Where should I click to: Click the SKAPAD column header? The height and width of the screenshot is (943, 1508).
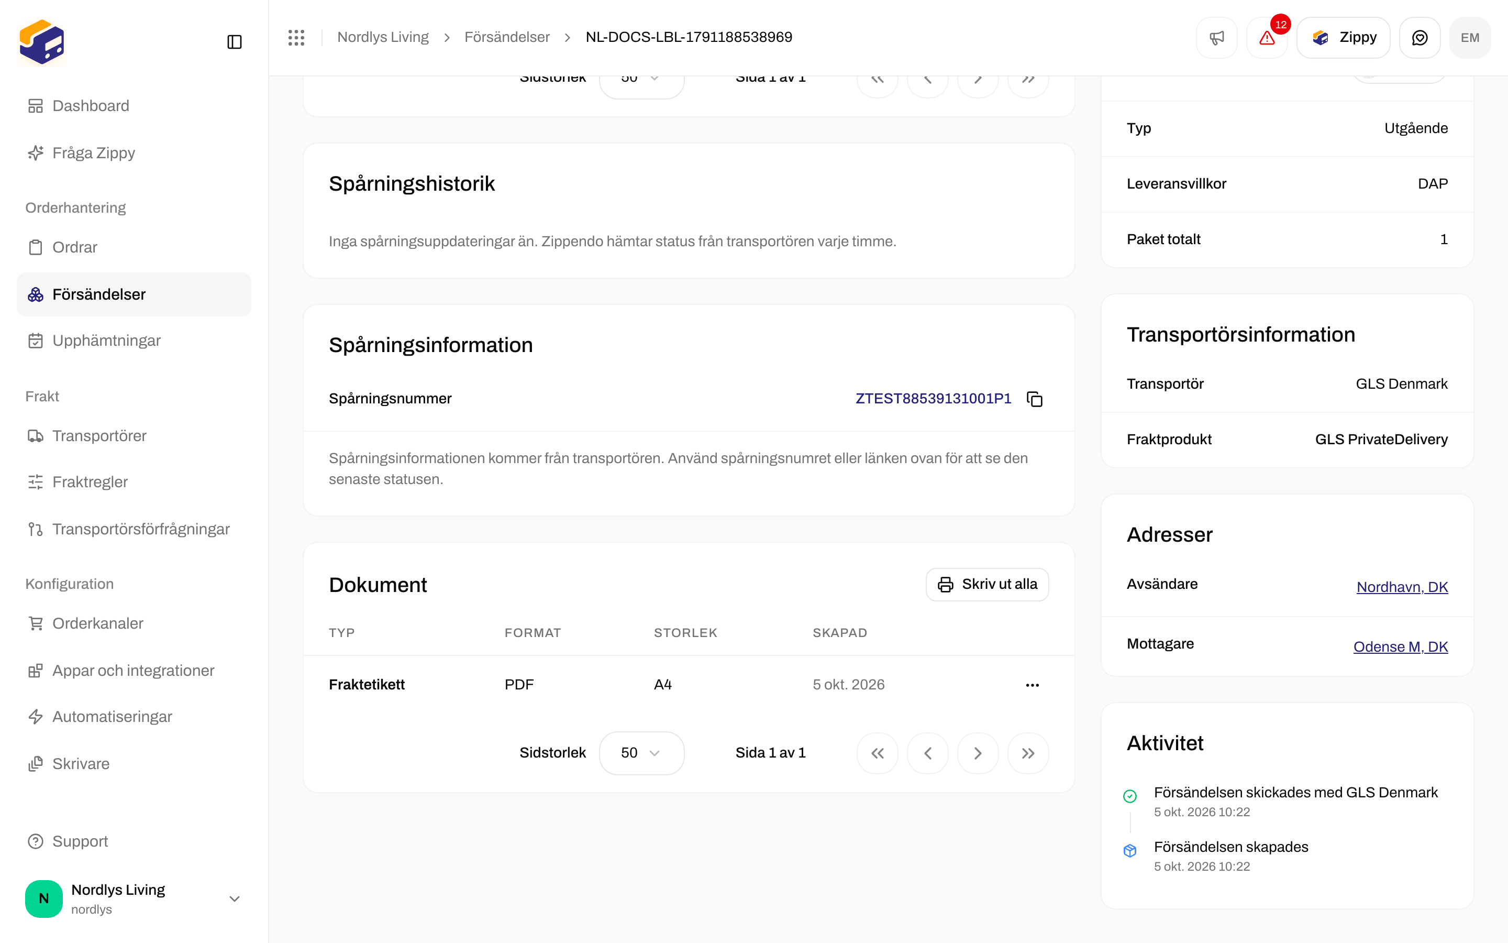(839, 633)
